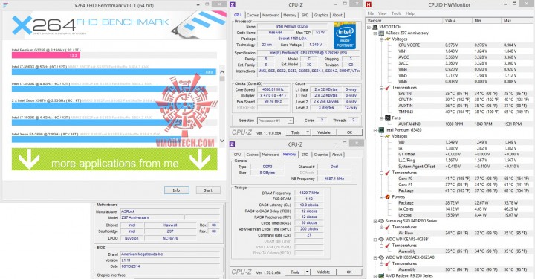Click Samsung SSD 840 PRO drive icon
This screenshot has height=279, width=535.
pyautogui.click(x=381, y=221)
